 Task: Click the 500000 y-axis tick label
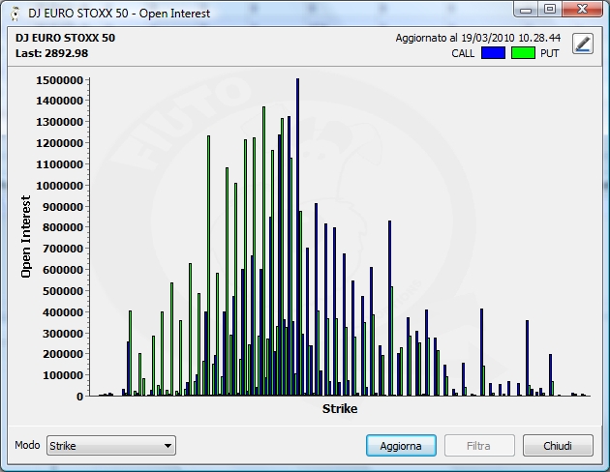click(x=63, y=291)
